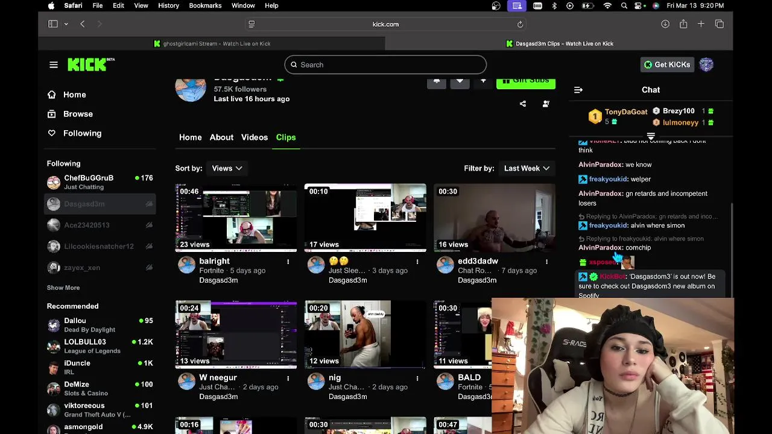
Task: Click the user avatar in Kick header
Action: 706,64
